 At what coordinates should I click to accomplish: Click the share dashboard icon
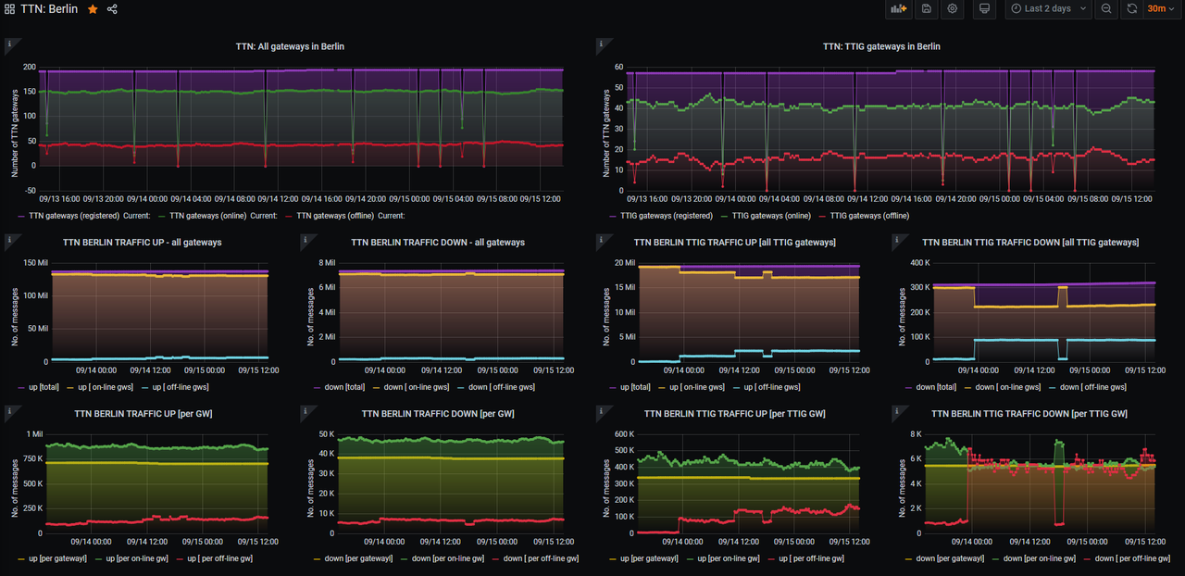click(x=112, y=9)
